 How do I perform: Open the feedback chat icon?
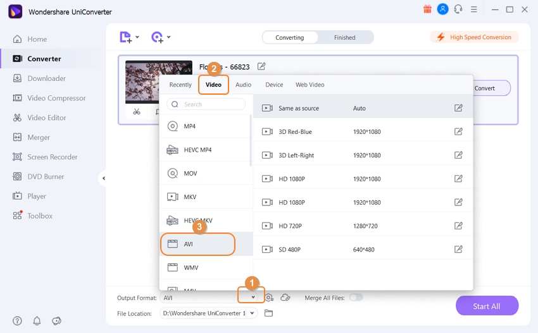click(56, 321)
